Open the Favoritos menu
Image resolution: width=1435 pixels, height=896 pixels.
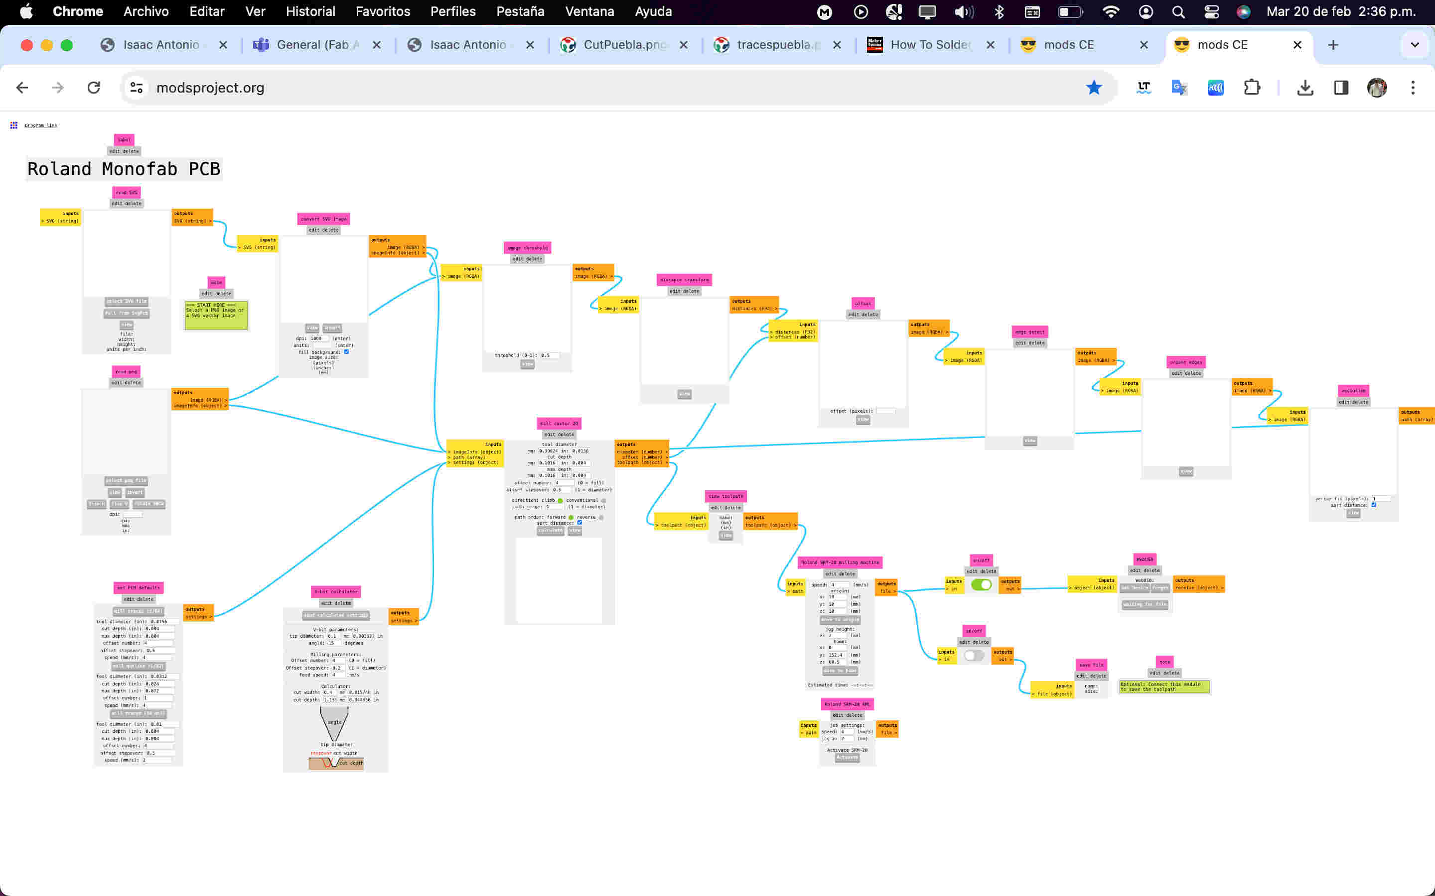pyautogui.click(x=383, y=11)
